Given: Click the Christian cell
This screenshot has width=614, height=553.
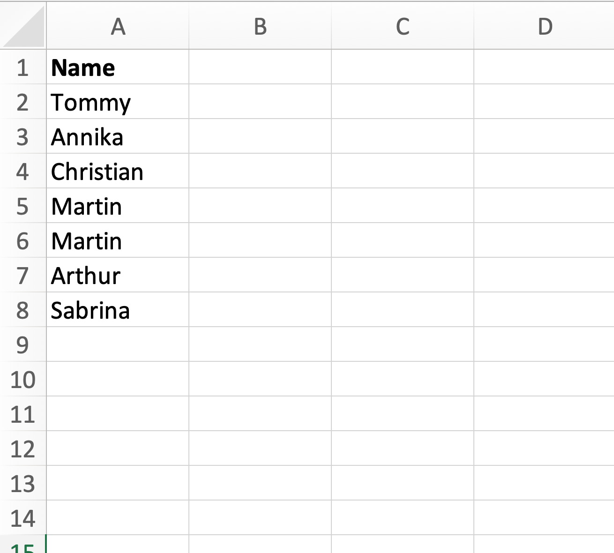Looking at the screenshot, I should (x=118, y=172).
